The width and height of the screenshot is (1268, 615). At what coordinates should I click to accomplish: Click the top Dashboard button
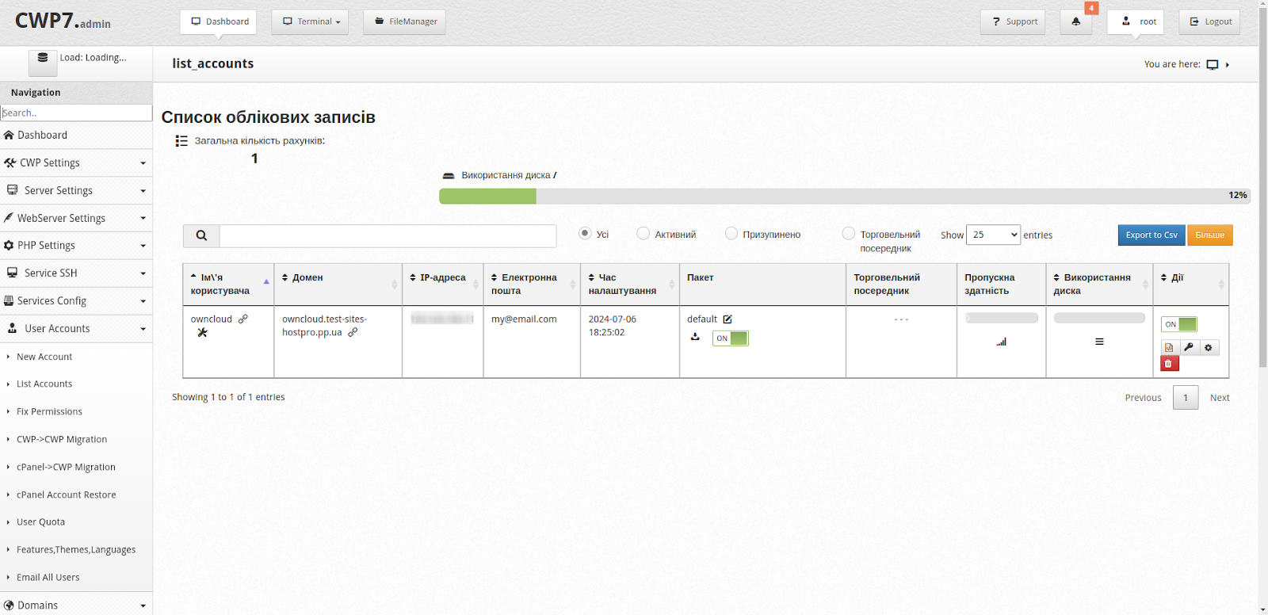tap(219, 22)
